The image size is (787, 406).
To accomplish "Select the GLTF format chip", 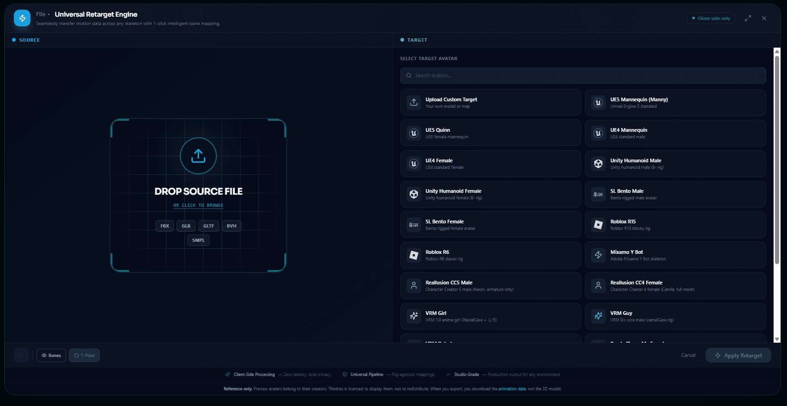I will tap(209, 226).
